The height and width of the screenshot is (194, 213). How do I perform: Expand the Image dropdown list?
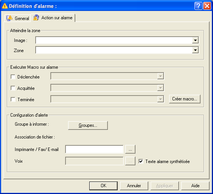(x=195, y=40)
